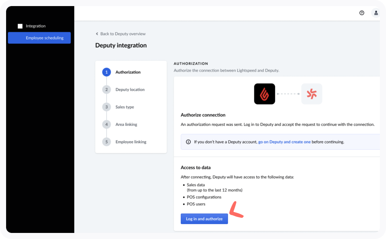The image size is (386, 239).
Task: Open the user profile avatar icon
Action: [x=376, y=13]
